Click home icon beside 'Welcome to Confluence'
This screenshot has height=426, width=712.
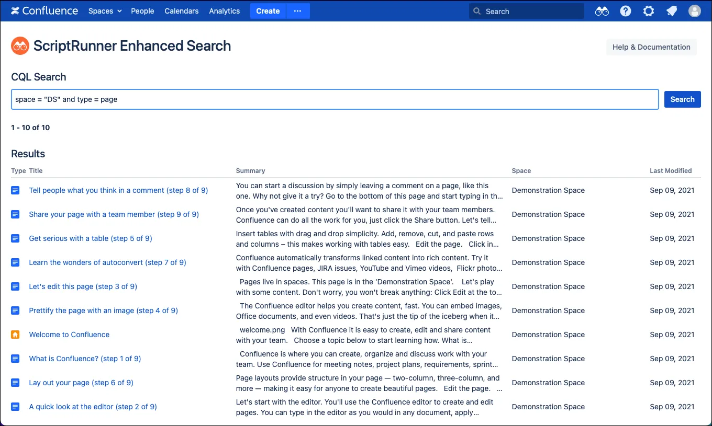click(x=15, y=335)
